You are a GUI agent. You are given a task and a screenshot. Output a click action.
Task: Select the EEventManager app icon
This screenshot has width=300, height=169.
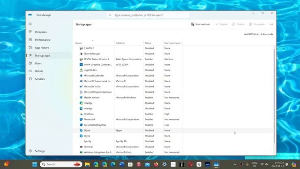point(81,54)
